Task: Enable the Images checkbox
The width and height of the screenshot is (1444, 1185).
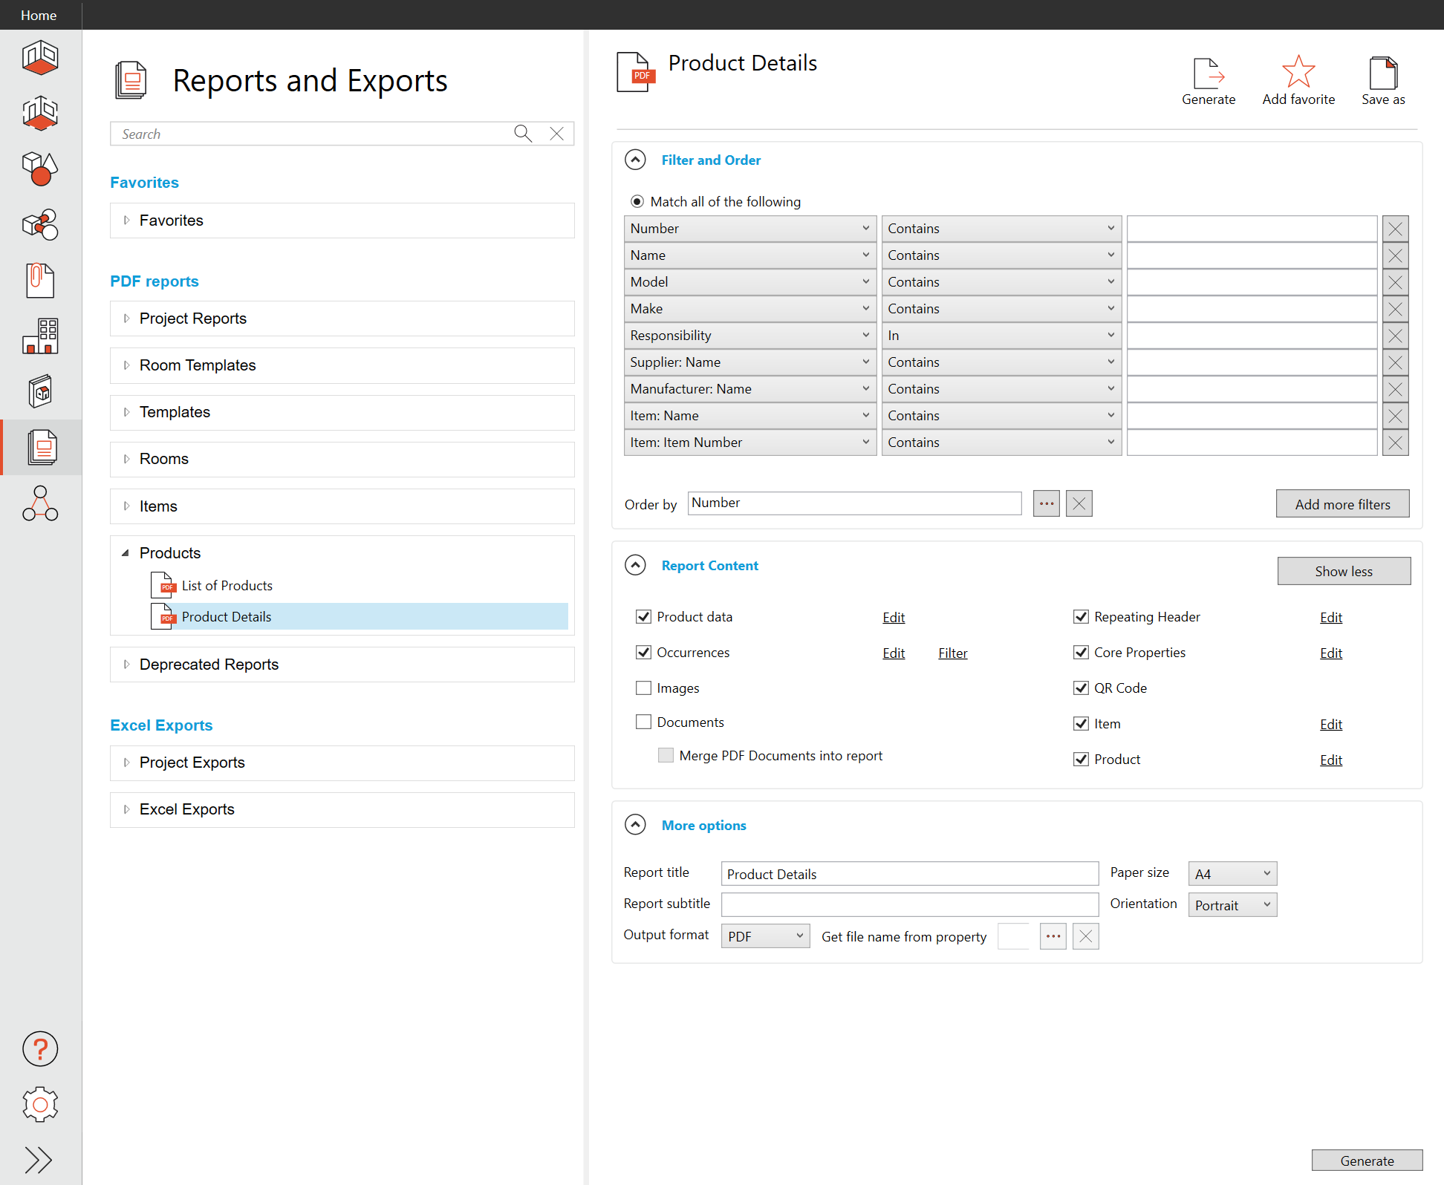Action: click(643, 688)
